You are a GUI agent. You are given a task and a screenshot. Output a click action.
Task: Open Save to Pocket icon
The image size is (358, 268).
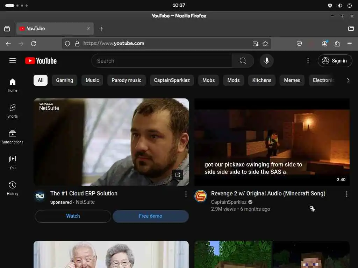299,44
